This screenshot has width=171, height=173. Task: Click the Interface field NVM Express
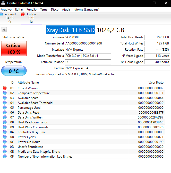tap(88, 50)
